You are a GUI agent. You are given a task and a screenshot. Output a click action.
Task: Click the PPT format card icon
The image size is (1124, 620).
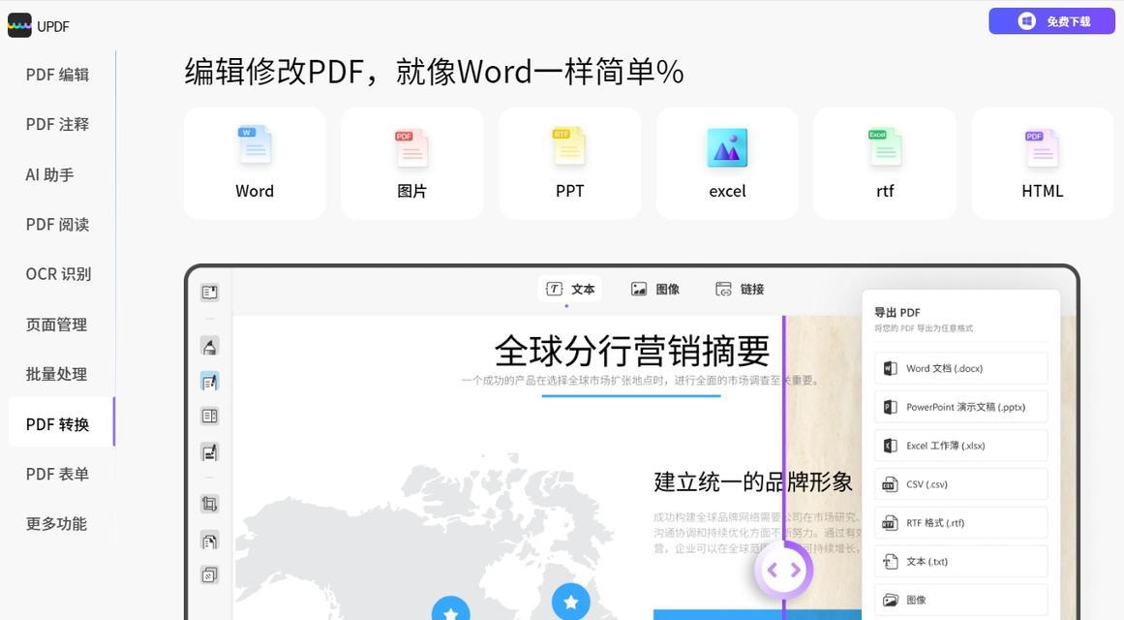569,145
